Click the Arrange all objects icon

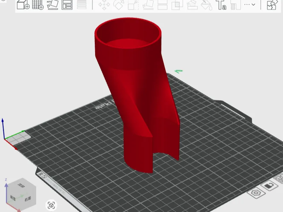[67, 5]
